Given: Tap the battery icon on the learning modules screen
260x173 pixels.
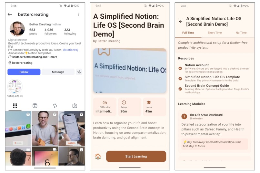Looking at the screenshot, I should click(242, 6).
